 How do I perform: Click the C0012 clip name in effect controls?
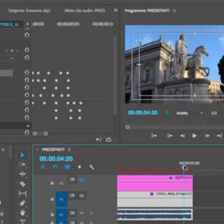point(10,25)
